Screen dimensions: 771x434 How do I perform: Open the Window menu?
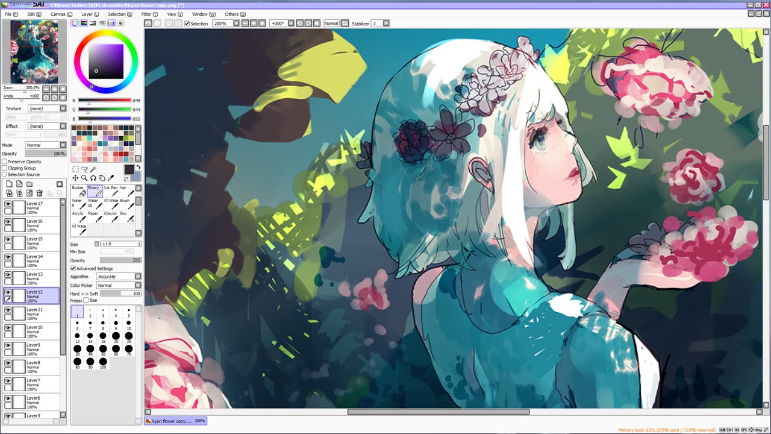pyautogui.click(x=204, y=14)
